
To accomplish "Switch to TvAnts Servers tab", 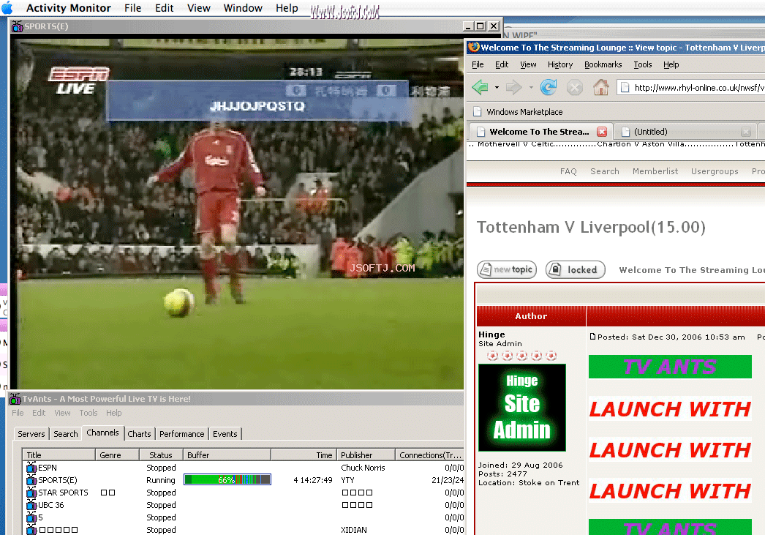I will pos(31,434).
